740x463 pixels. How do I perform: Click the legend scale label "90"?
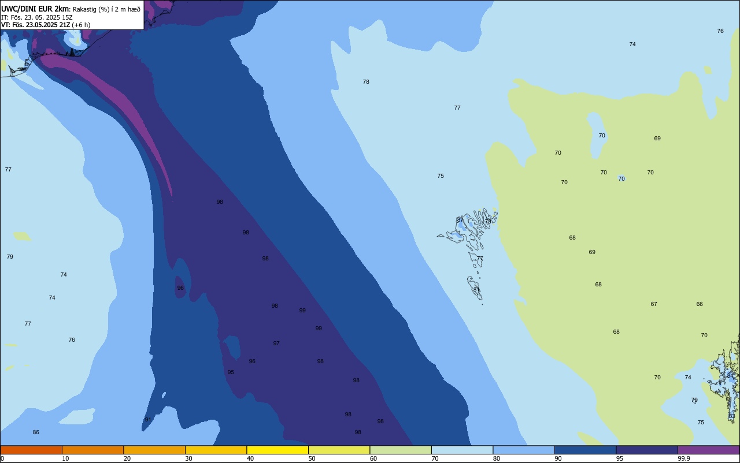pyautogui.click(x=558, y=458)
